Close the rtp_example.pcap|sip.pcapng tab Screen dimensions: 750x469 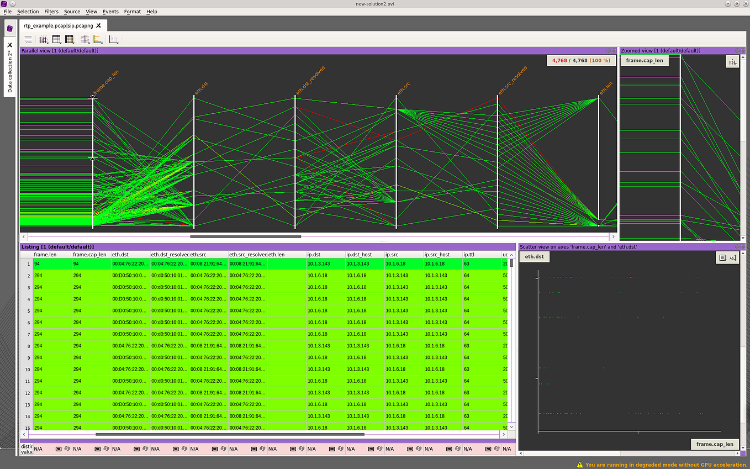pos(99,25)
